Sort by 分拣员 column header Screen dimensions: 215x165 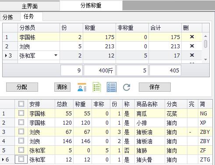(39, 28)
